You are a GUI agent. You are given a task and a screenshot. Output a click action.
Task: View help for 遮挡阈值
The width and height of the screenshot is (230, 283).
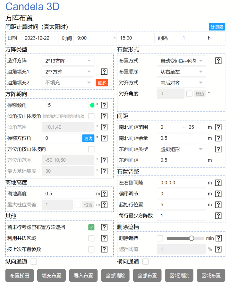tap(218, 249)
